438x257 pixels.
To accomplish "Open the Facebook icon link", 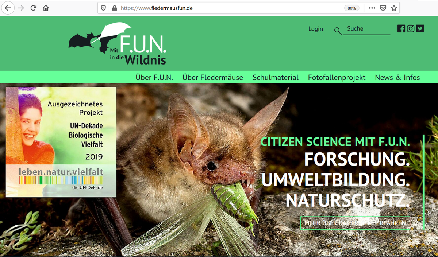I will [401, 28].
